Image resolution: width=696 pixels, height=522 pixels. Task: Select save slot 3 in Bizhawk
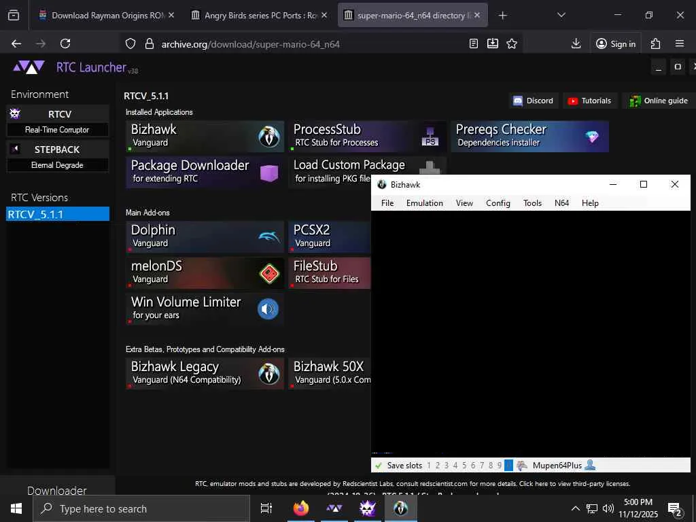(447, 465)
